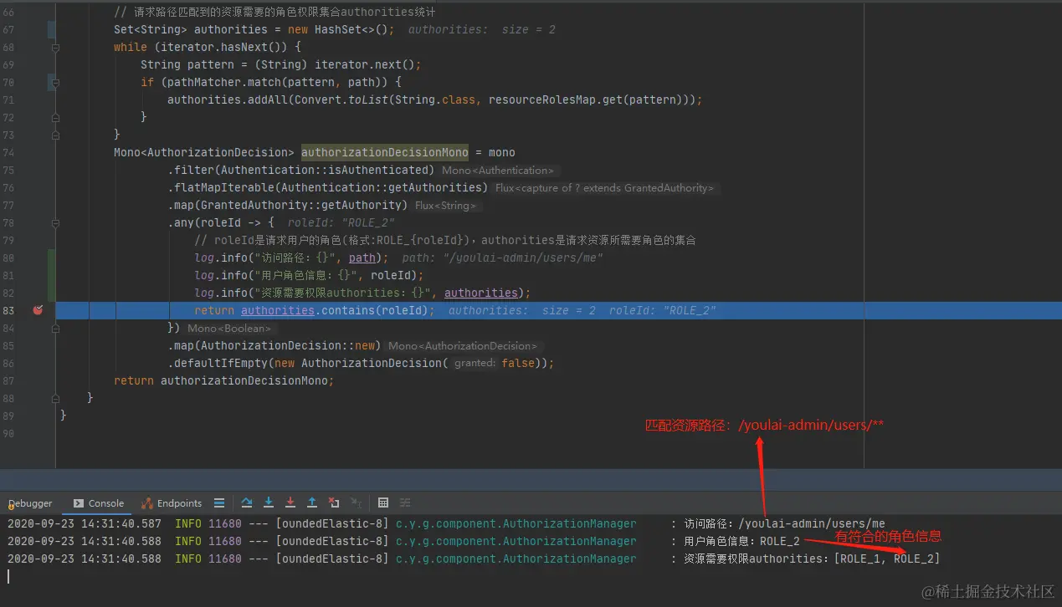Open the Evaluate Expression calculator icon
The width and height of the screenshot is (1062, 607).
coord(383,502)
